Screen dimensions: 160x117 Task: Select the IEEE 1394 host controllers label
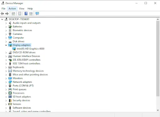(x=26, y=63)
